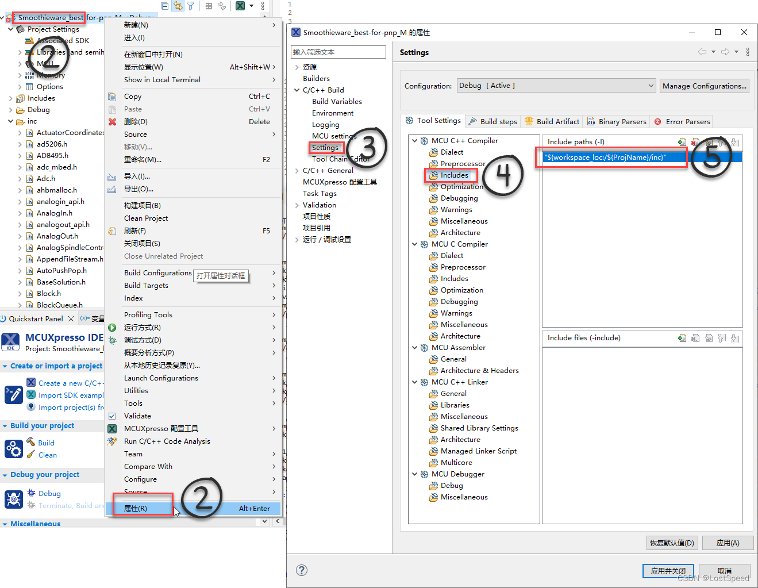Screen dimensions: 758x588
Task: Collapse the inc folder in explorer
Action: click(11, 121)
